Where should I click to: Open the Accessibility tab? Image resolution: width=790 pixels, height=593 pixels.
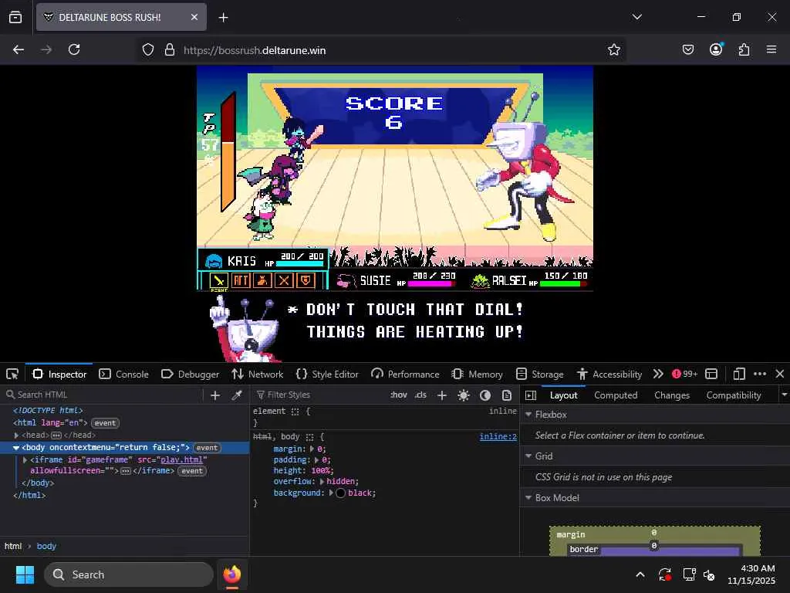click(x=609, y=374)
